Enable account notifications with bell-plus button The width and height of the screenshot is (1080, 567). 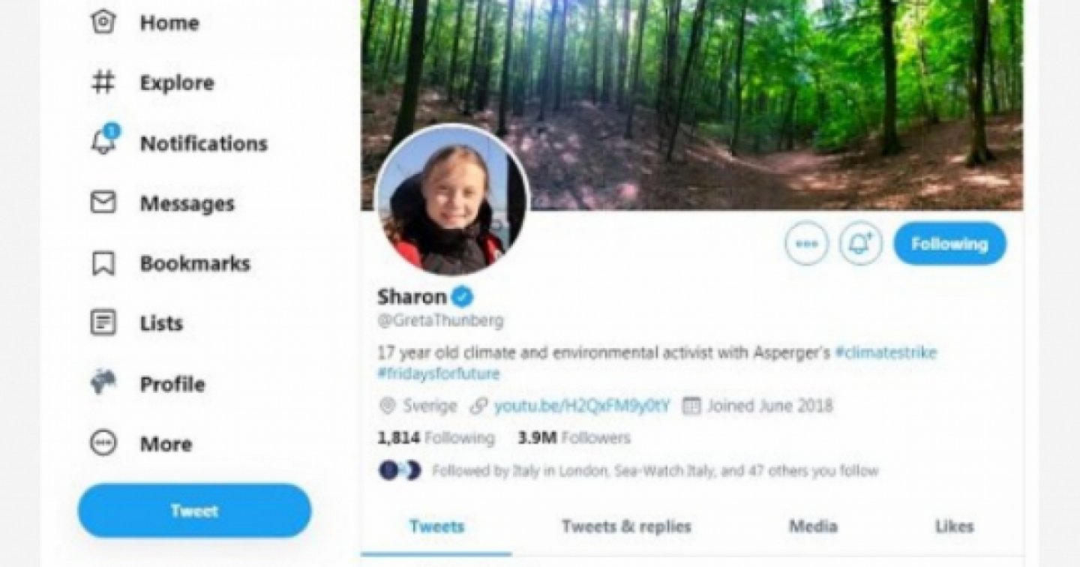[x=861, y=244]
